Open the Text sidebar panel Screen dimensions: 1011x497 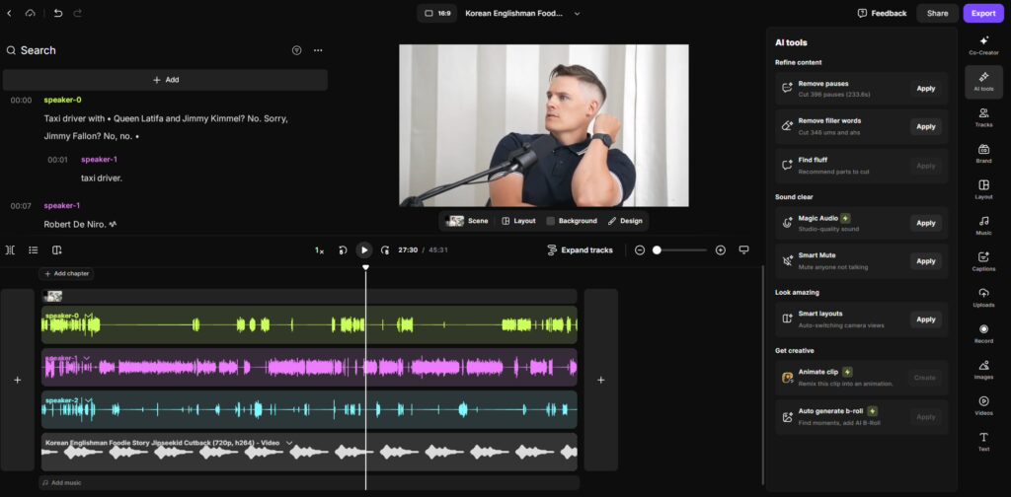pyautogui.click(x=983, y=442)
